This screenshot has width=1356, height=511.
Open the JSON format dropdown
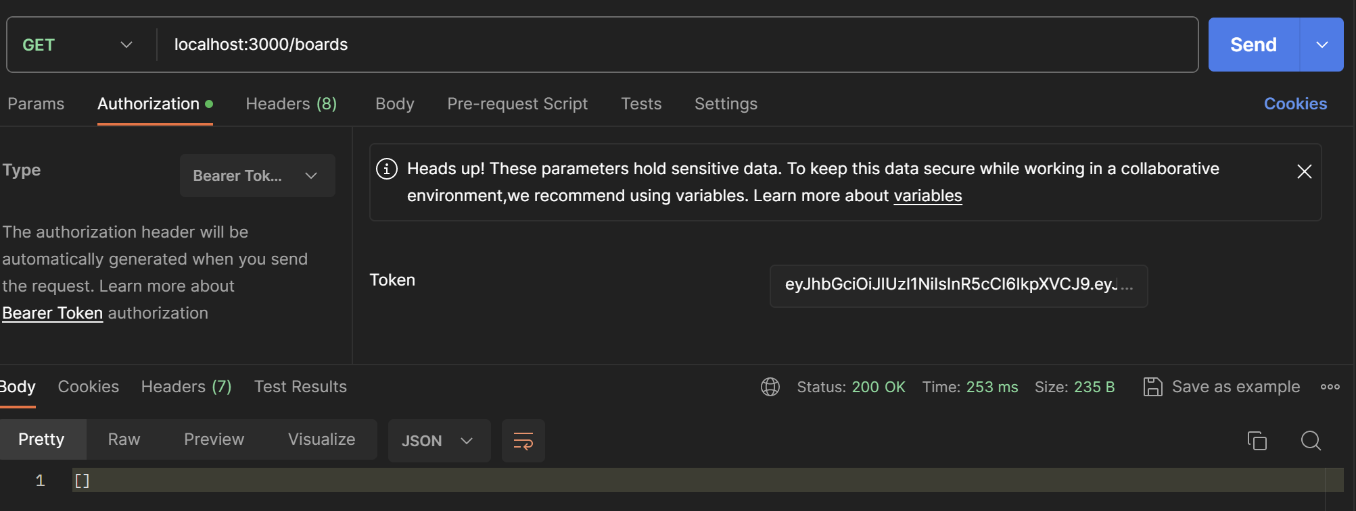point(438,441)
